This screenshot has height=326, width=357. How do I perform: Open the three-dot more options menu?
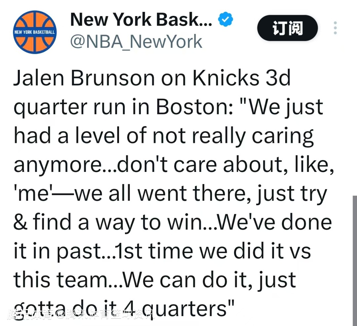(335, 28)
